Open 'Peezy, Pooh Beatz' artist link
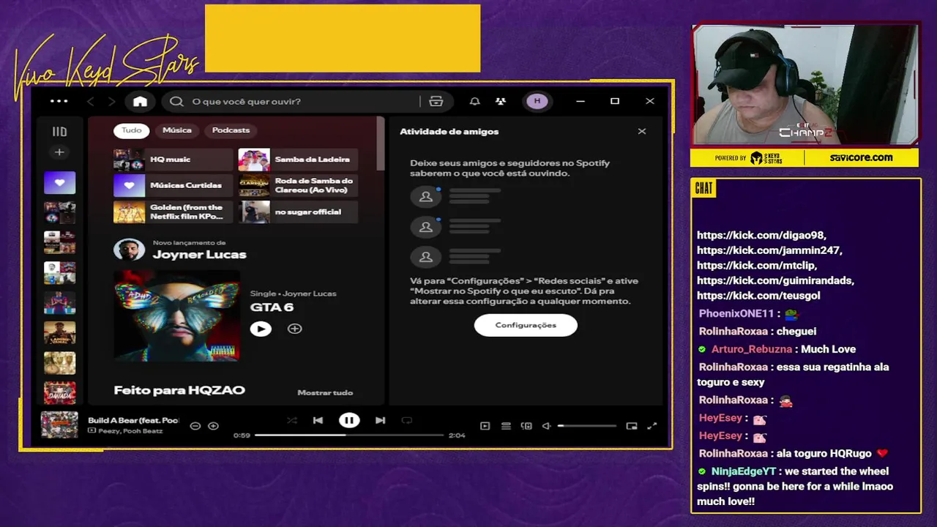The height and width of the screenshot is (527, 937). (130, 431)
